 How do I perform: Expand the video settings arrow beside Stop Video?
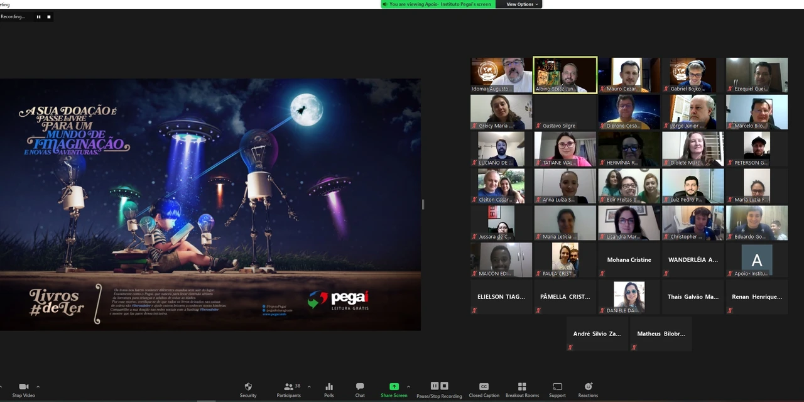pyautogui.click(x=38, y=386)
